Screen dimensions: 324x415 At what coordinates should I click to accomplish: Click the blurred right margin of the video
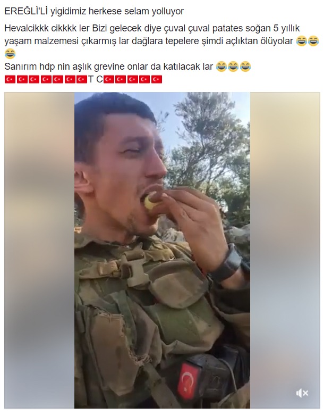click(285, 250)
